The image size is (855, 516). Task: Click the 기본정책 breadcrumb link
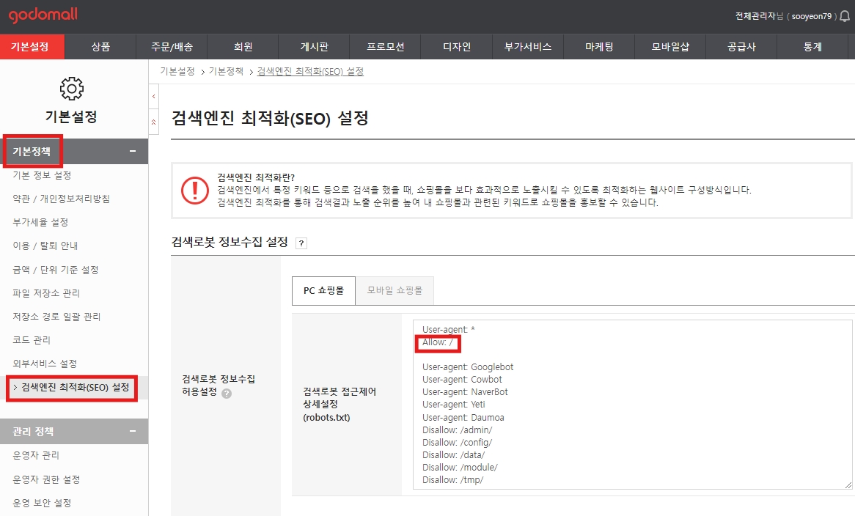pyautogui.click(x=226, y=71)
